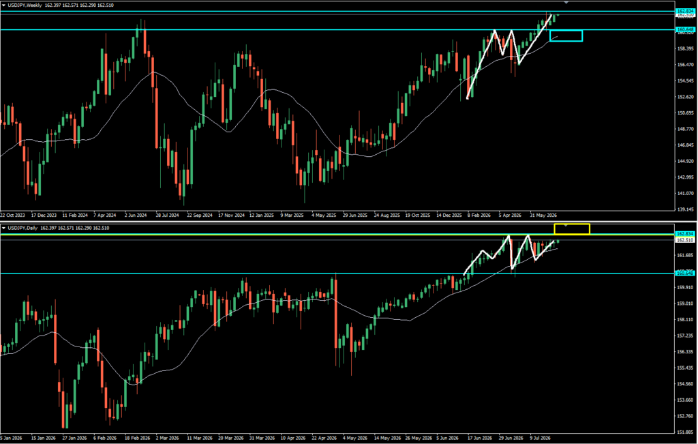Click the 7 Apr 2024 date on Weekly axis
The width and height of the screenshot is (698, 444).
(x=104, y=215)
